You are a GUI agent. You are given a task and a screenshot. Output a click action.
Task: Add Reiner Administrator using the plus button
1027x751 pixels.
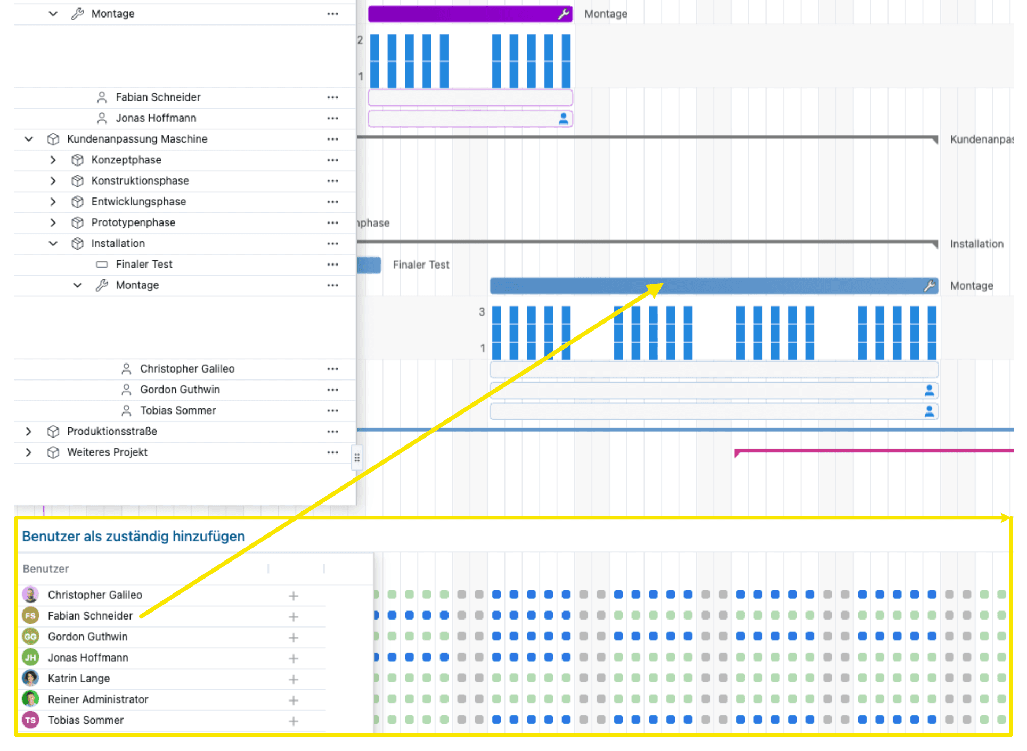[293, 699]
